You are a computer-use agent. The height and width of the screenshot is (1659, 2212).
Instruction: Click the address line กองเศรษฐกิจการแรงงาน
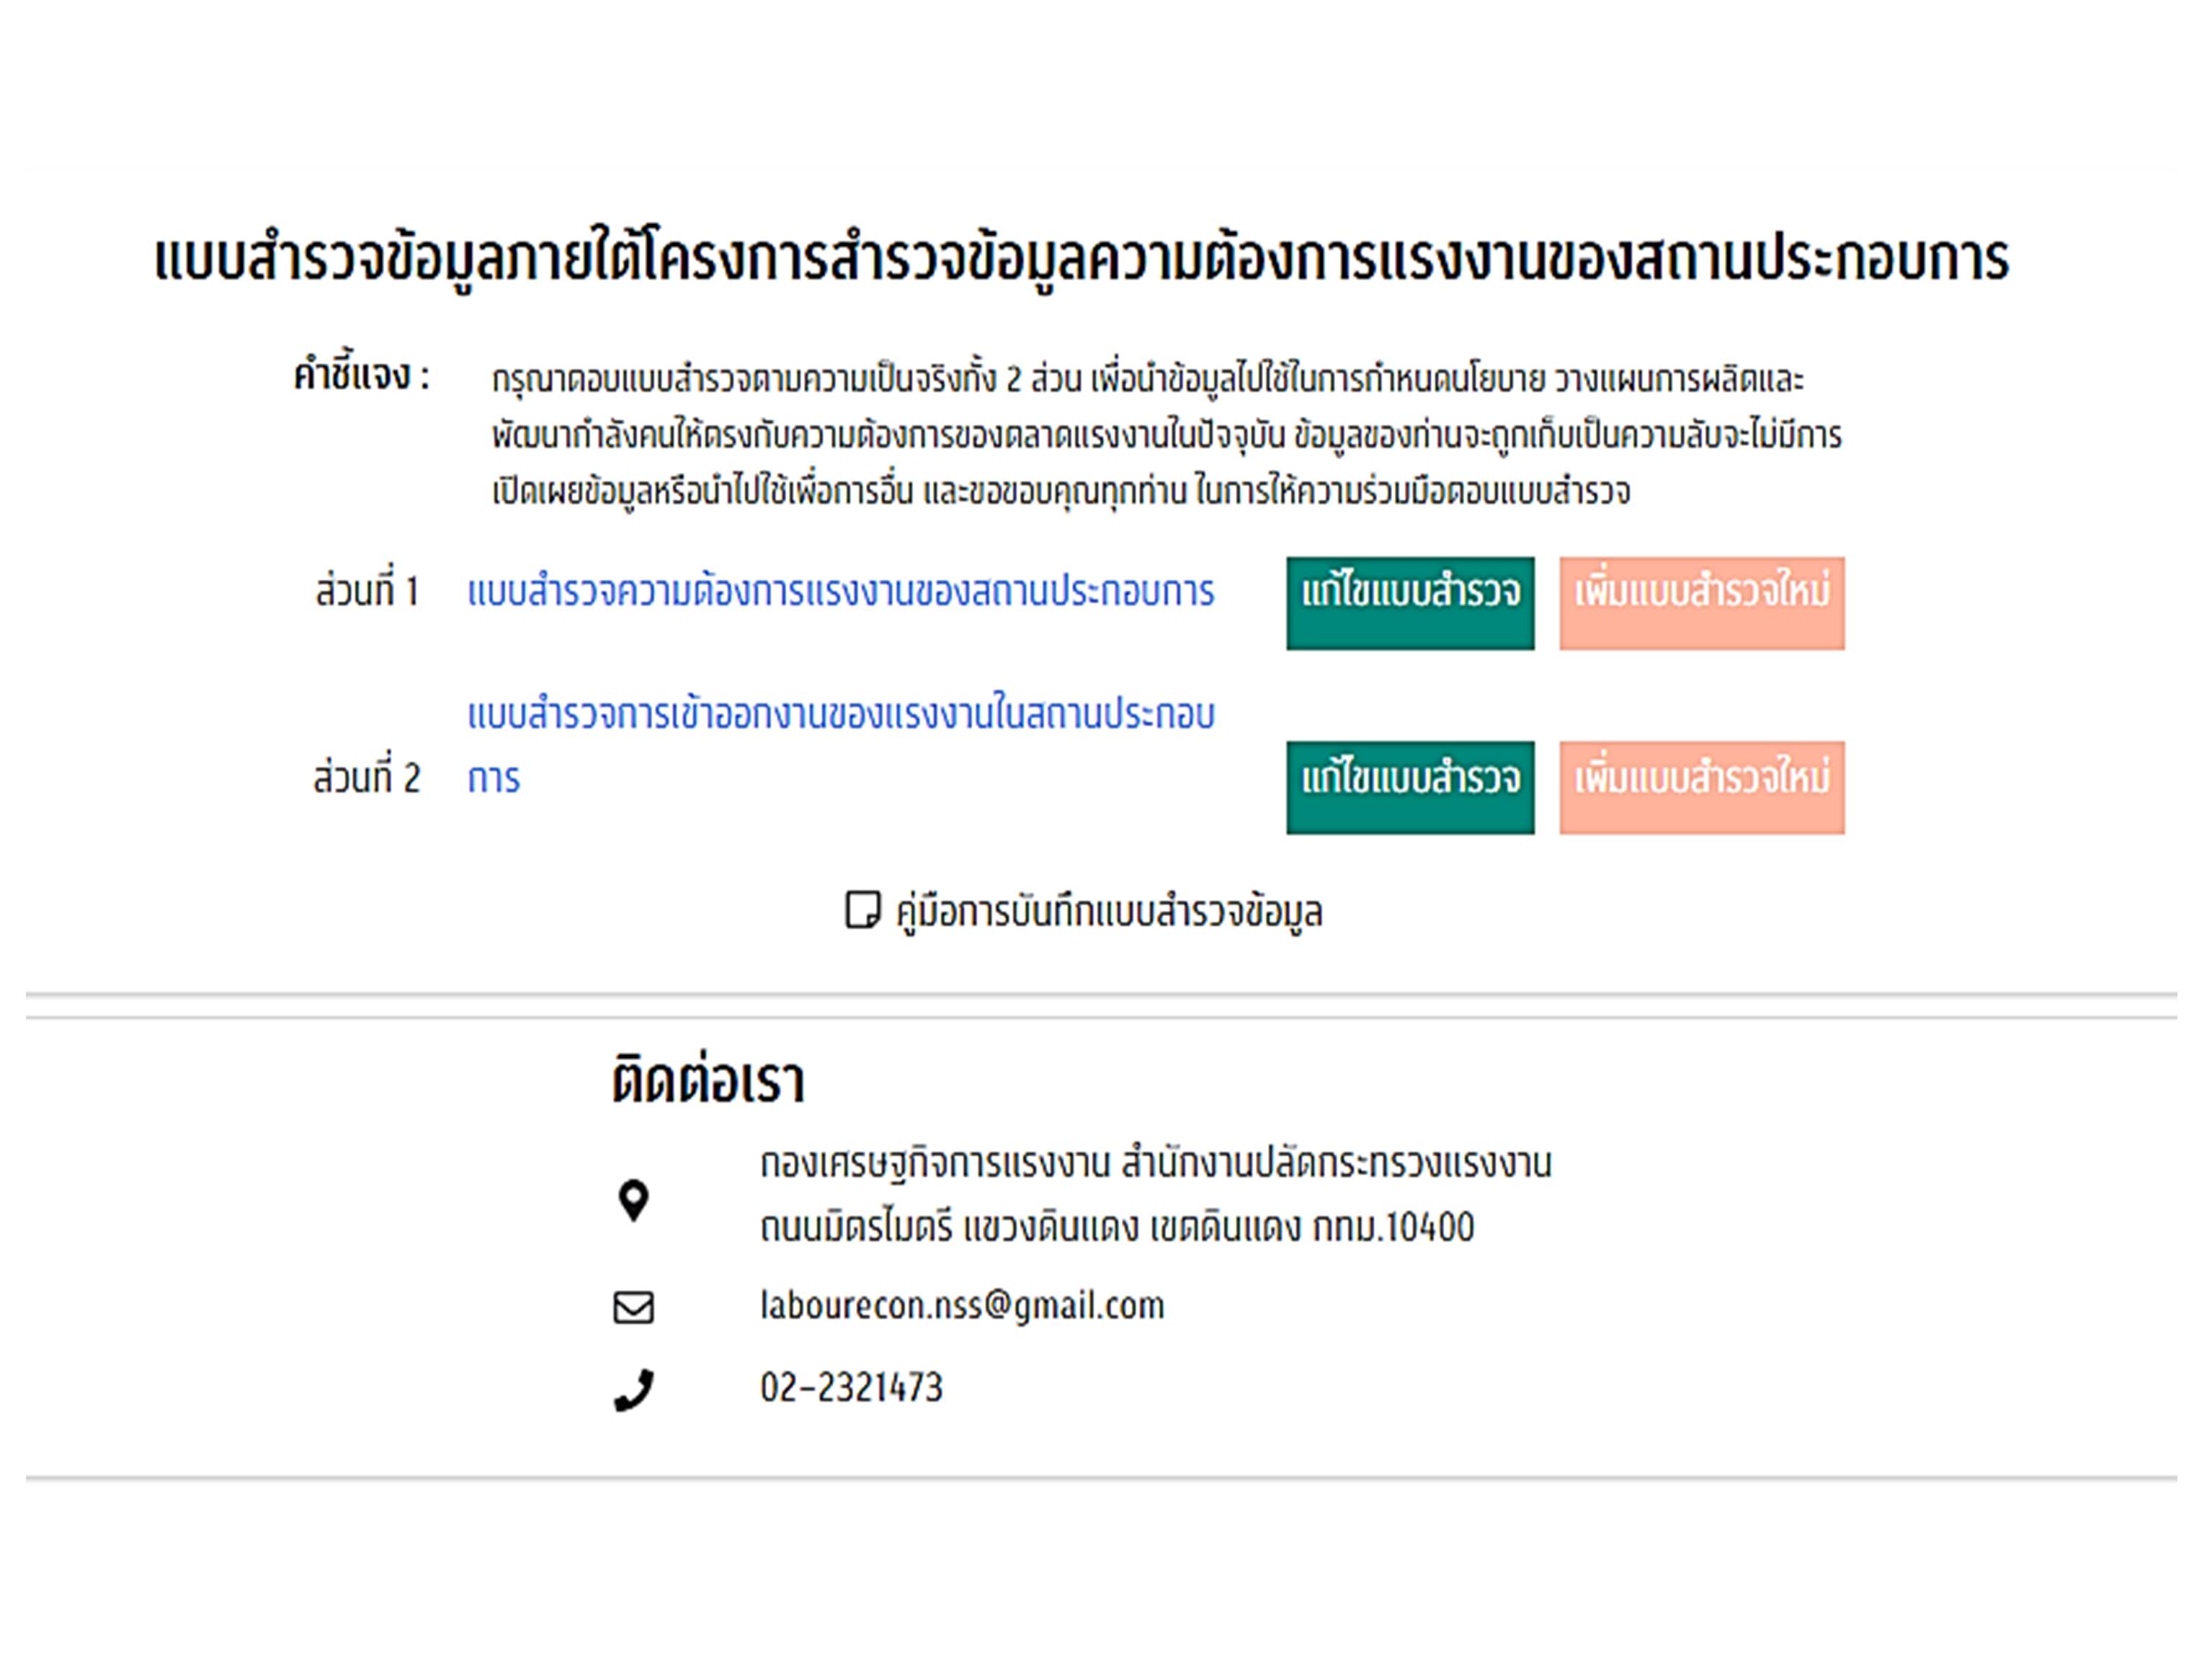pyautogui.click(x=1156, y=1163)
